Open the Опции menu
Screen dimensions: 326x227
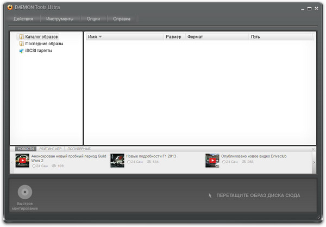tap(93, 19)
